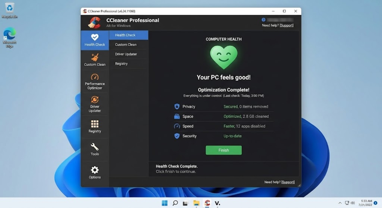Viewport: 382px width, 208px height.
Task: Open Custom Clean broom icon in sidebar
Action: point(95,57)
